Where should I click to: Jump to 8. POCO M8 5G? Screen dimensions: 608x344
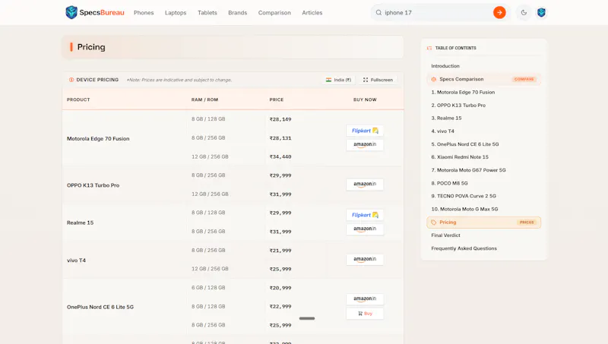pyautogui.click(x=449, y=183)
